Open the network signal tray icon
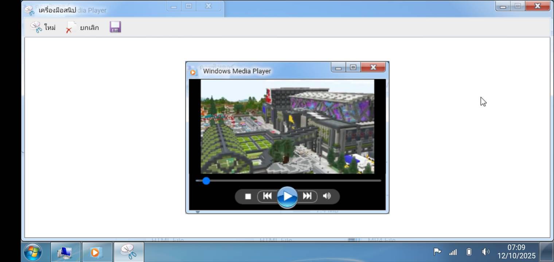The height and width of the screenshot is (262, 554). (453, 252)
